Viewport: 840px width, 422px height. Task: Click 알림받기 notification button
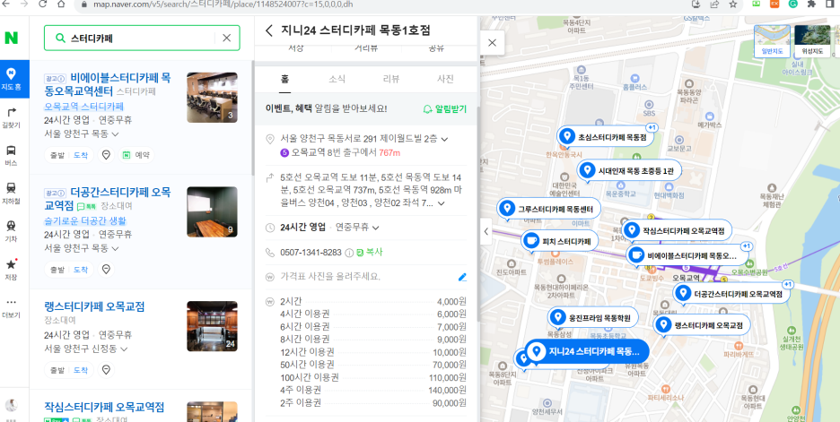pyautogui.click(x=444, y=109)
